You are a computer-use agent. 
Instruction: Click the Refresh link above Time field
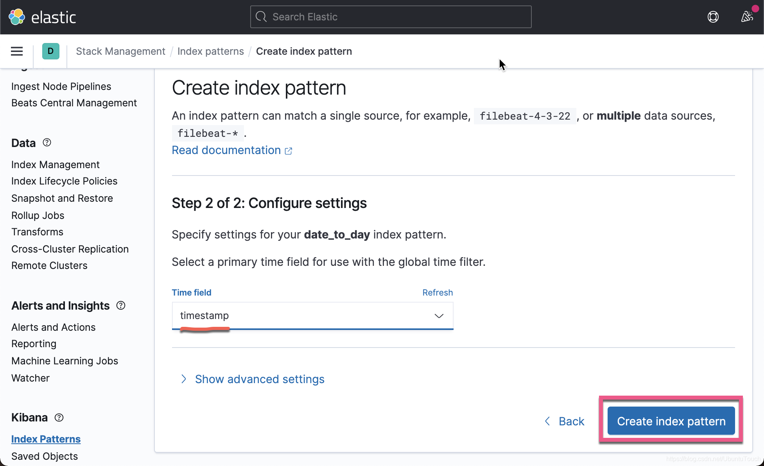pos(438,292)
